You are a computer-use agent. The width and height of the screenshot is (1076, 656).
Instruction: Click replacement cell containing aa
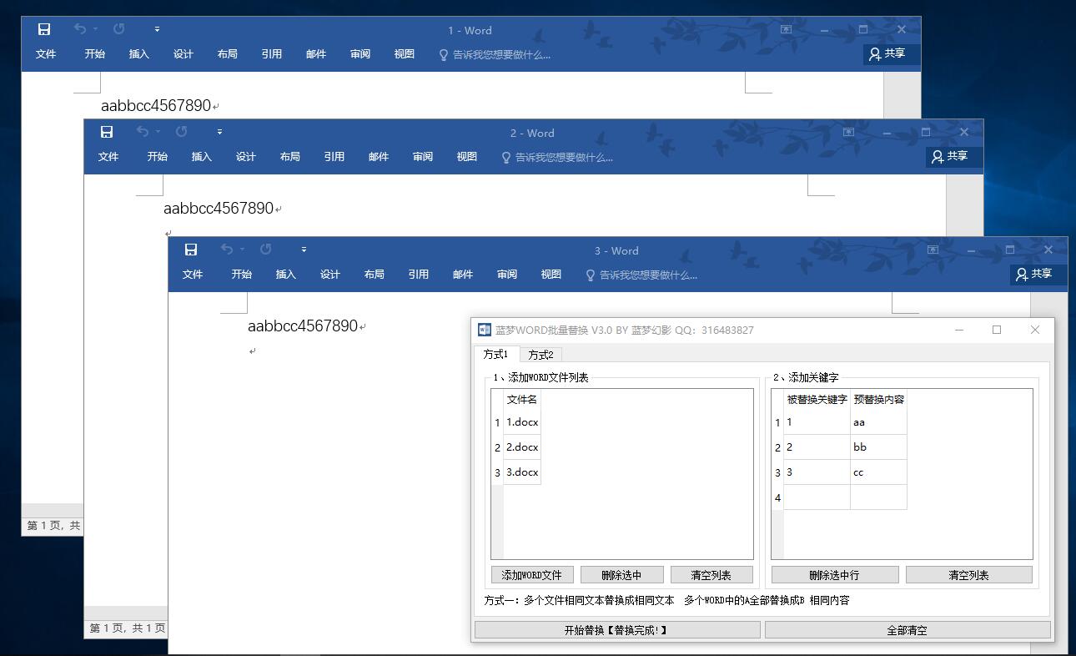click(878, 422)
